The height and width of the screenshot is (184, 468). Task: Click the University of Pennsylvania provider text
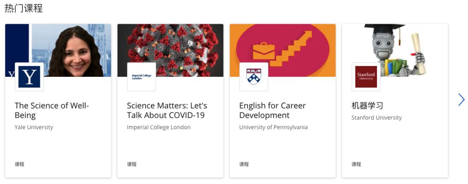[x=273, y=127]
